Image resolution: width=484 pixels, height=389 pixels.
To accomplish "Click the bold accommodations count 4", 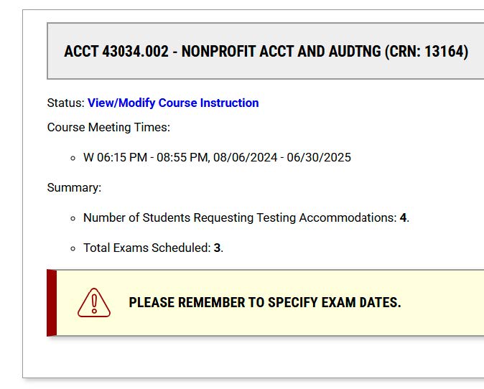I will coord(404,218).
